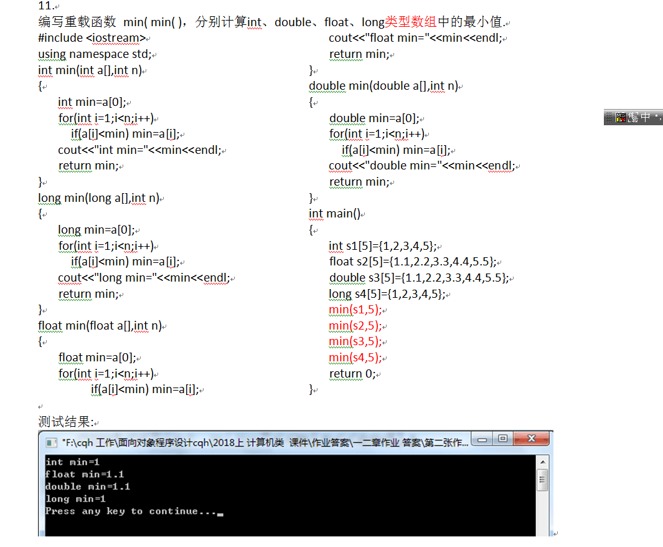Click the 体验 icon on IME bar
The image size is (663, 547).
(x=634, y=117)
